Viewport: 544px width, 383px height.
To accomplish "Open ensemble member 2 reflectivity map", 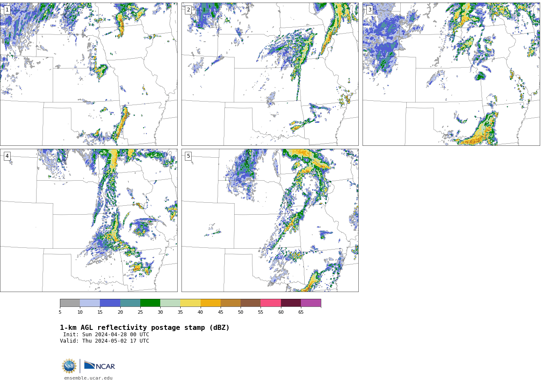I will (270, 74).
